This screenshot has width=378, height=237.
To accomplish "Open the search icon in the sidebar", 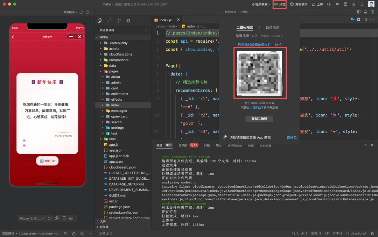I will click(x=110, y=21).
